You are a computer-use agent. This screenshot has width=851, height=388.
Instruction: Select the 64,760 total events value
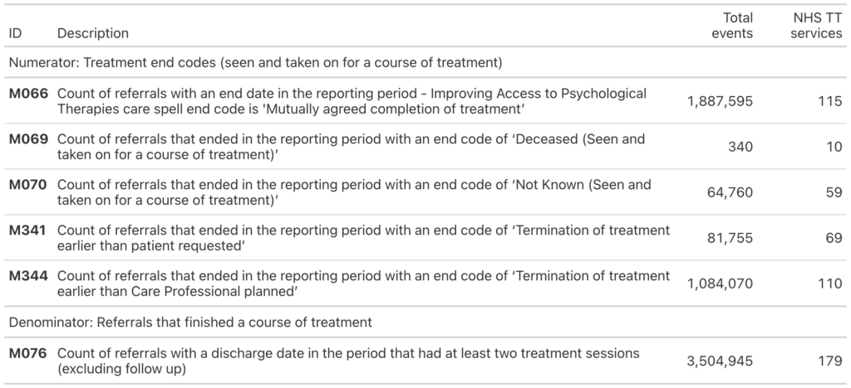[730, 192]
